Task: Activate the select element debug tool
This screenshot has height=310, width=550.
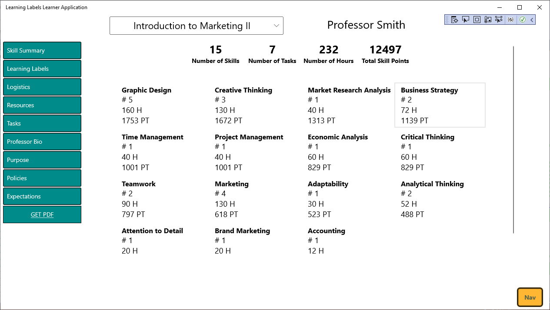Action: 466,20
